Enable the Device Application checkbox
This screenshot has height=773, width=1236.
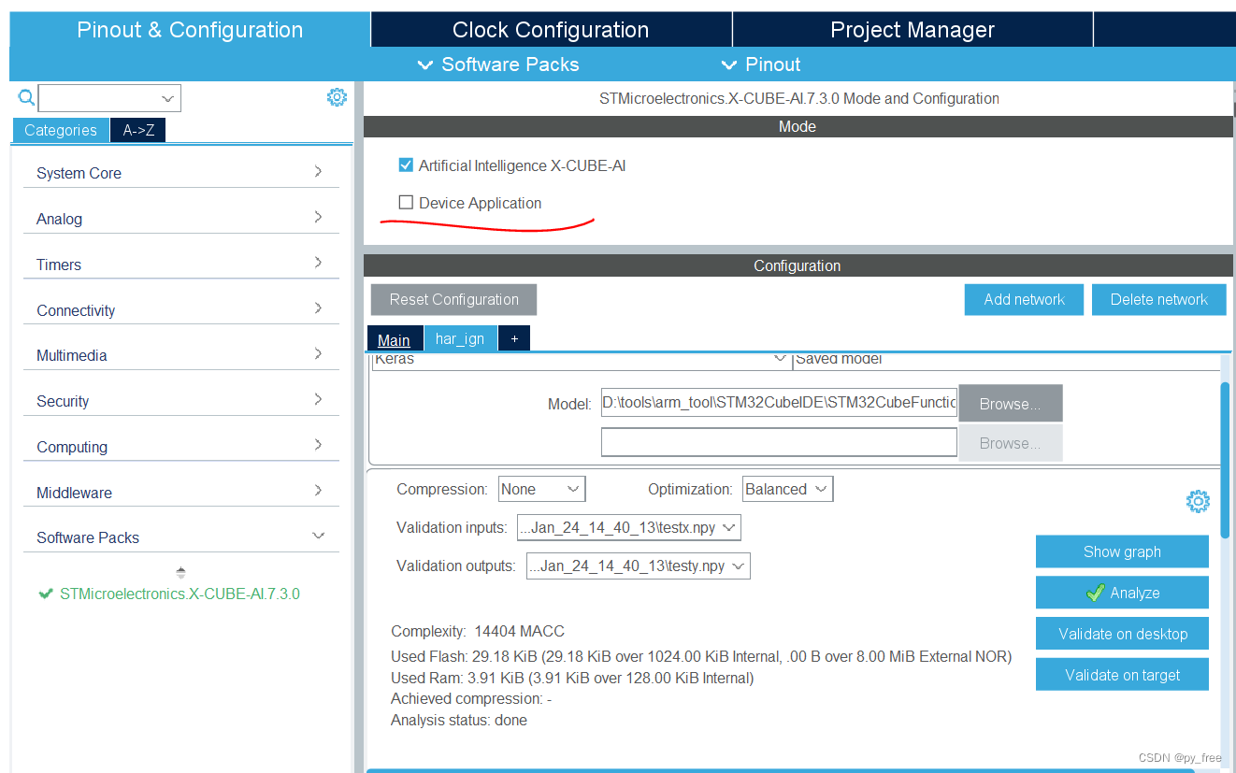point(406,203)
